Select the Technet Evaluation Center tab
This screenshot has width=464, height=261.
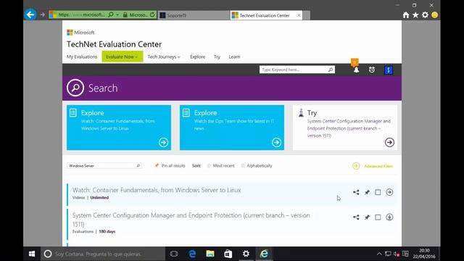pos(264,15)
